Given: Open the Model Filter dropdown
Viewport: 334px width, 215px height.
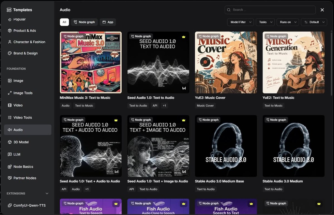Looking at the screenshot, I should pos(240,22).
